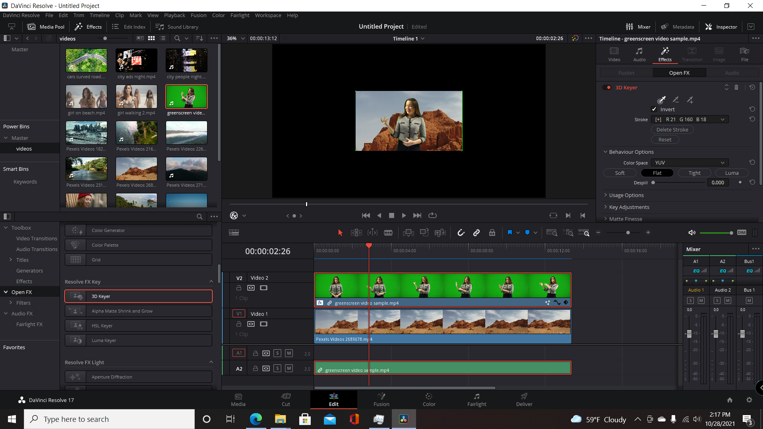This screenshot has width=763, height=429.
Task: Open the Fairlight menu
Action: click(x=240, y=15)
